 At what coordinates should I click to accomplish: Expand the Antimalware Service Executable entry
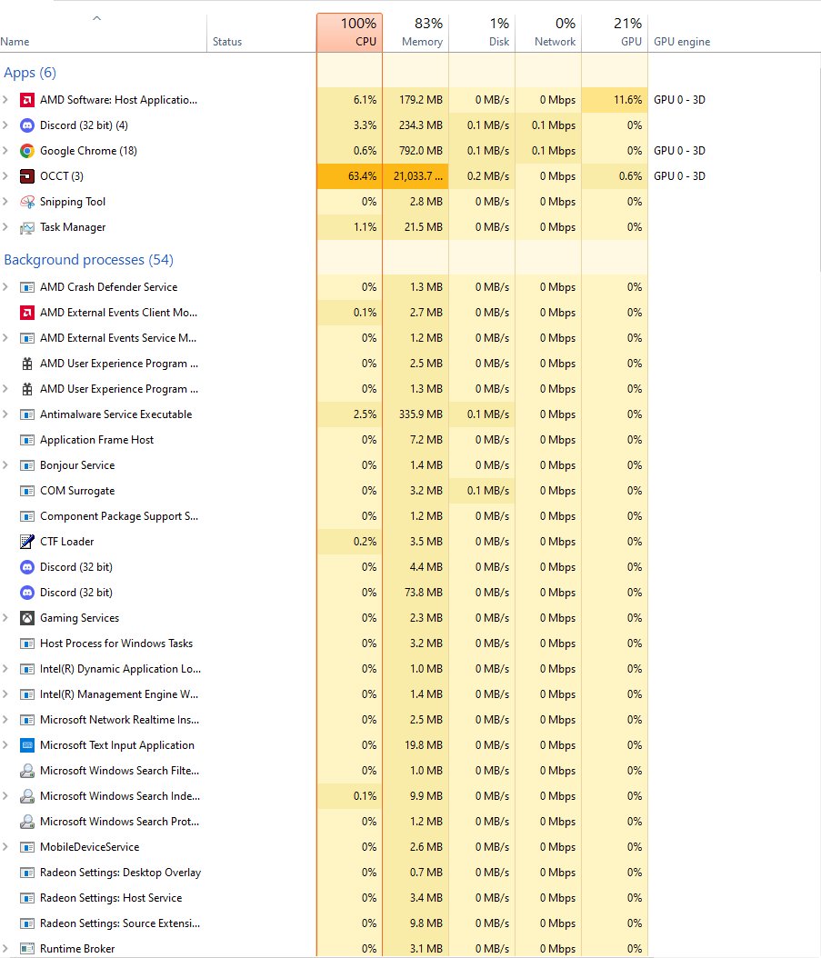5,414
